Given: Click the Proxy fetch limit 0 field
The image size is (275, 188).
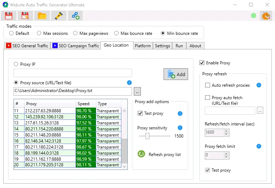Looking at the screenshot, I should coord(214,155).
